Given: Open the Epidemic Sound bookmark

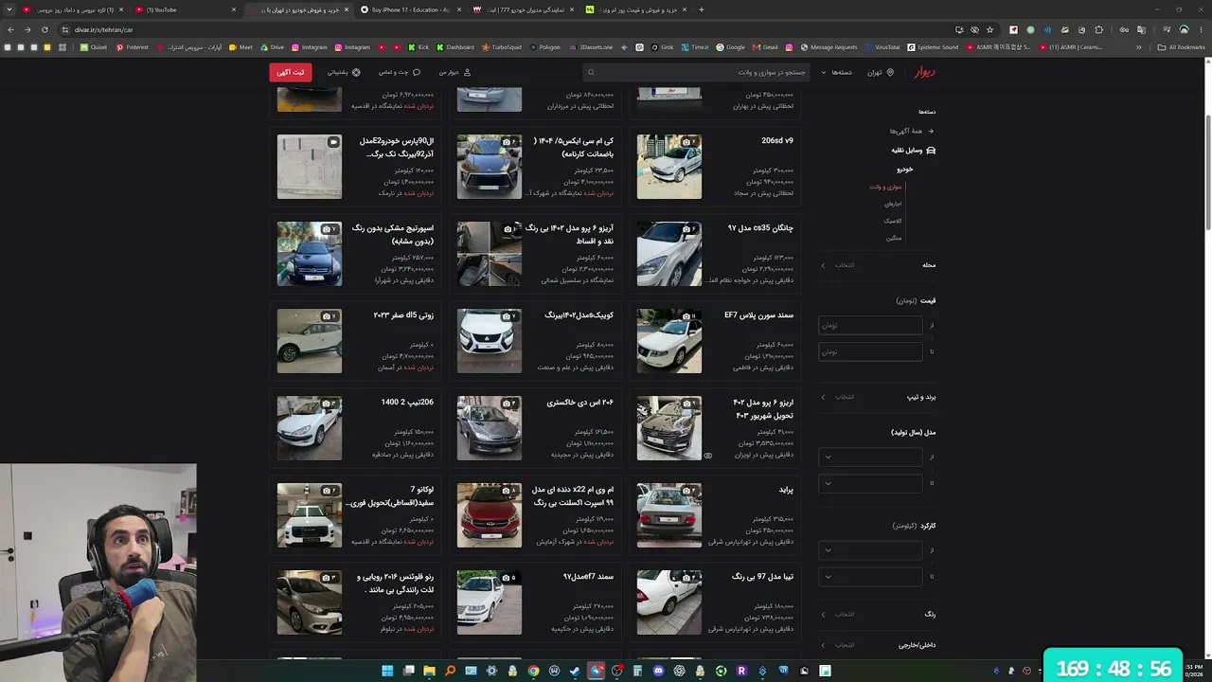Looking at the screenshot, I should tap(933, 47).
